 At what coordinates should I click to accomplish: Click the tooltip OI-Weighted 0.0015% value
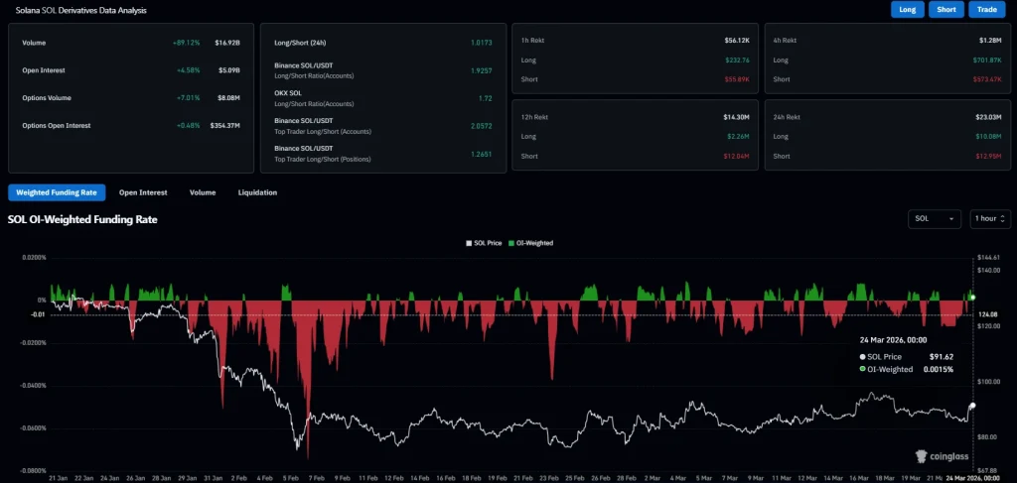click(939, 369)
